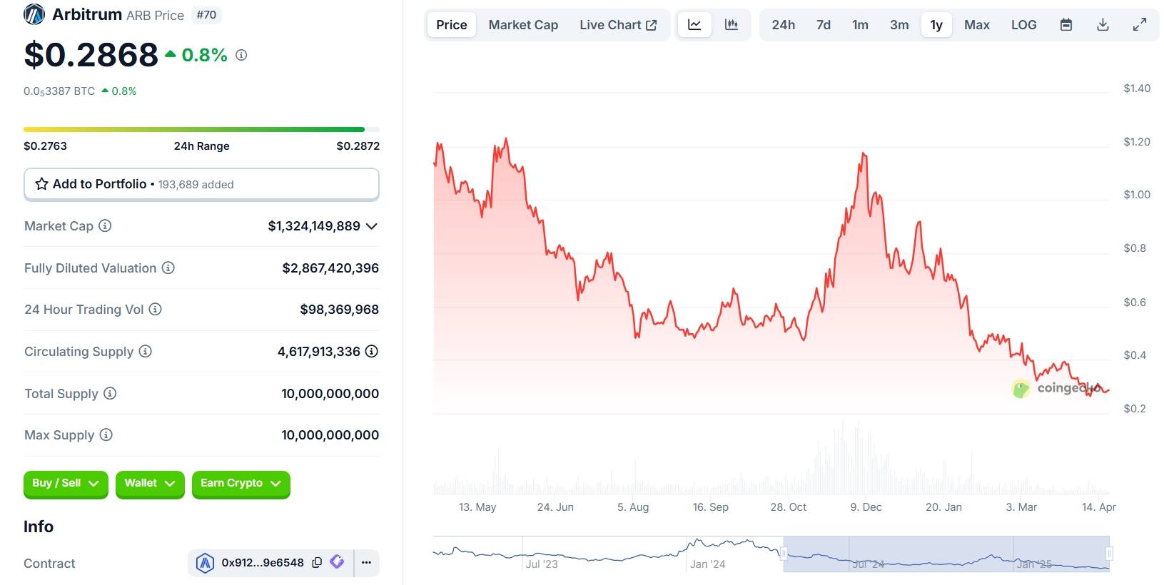Switch to candlestick chart view icon
The image size is (1164, 585).
point(731,25)
